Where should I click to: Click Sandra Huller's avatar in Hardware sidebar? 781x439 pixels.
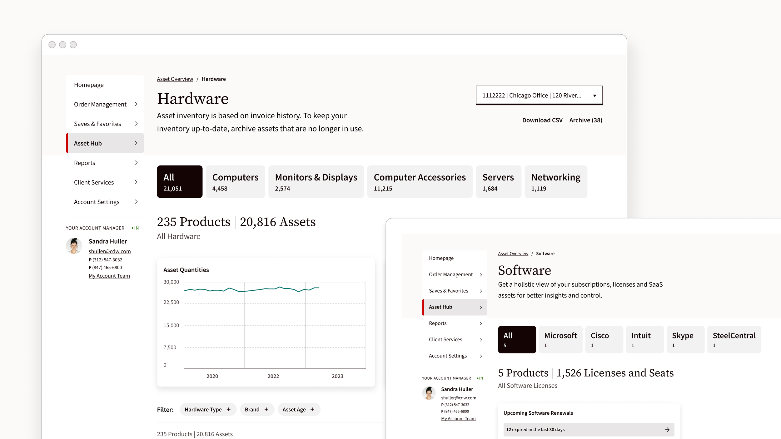click(74, 246)
